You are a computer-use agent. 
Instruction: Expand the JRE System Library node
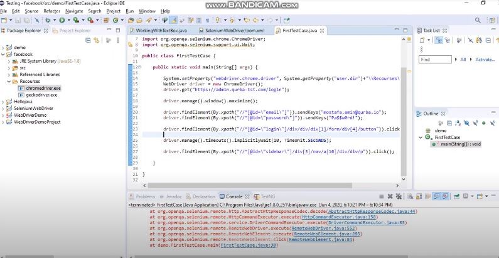[9, 61]
